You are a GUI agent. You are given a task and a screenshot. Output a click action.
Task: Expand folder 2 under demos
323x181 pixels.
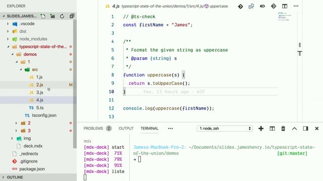(16, 123)
